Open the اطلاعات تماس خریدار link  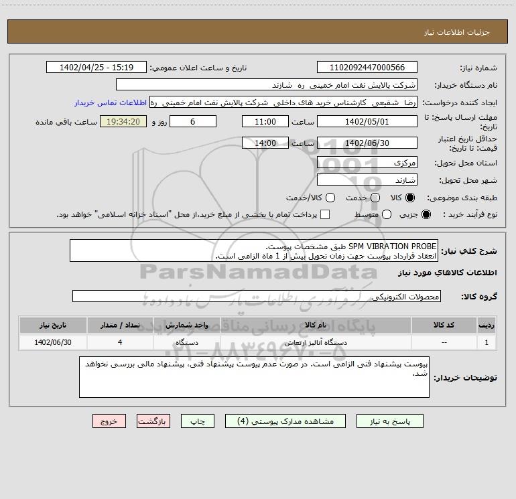111,102
